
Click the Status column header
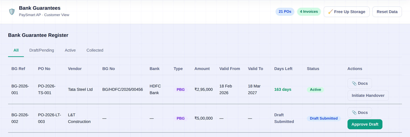313,69
